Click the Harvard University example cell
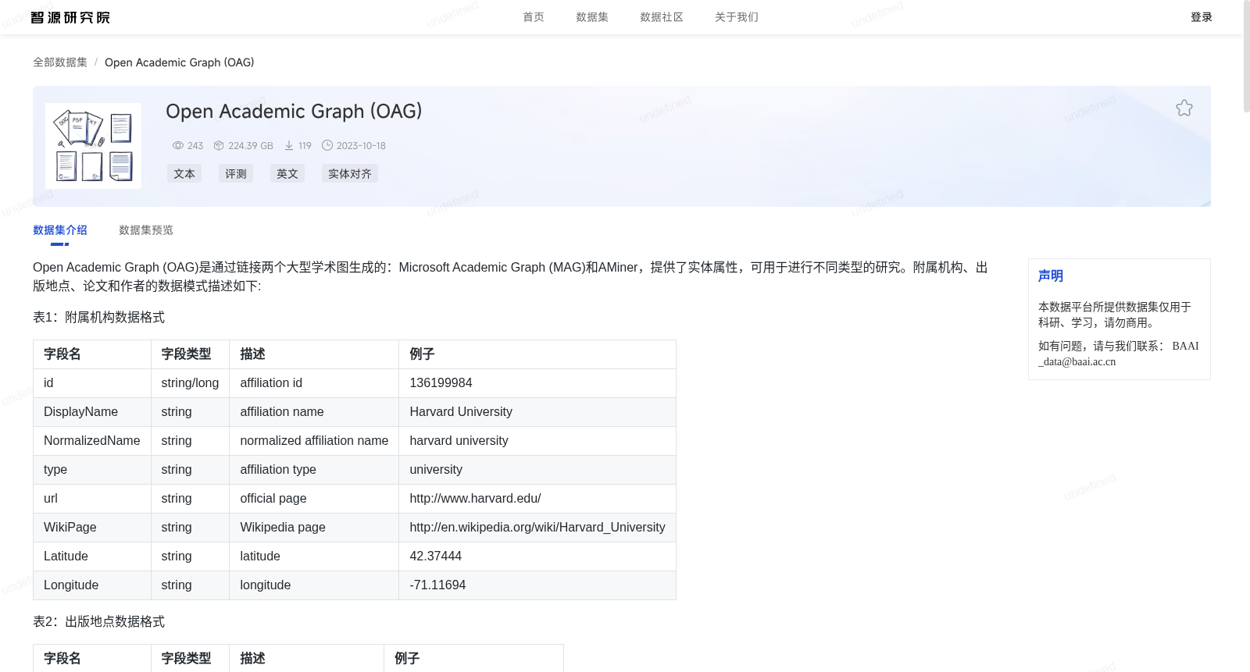This screenshot has width=1250, height=672. tap(537, 412)
